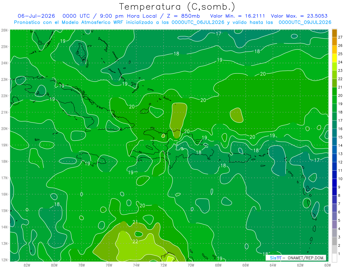This screenshot has height=269, width=348.
Task: Click the 15N latitude axis label
Action: pyautogui.click(x=4, y=210)
